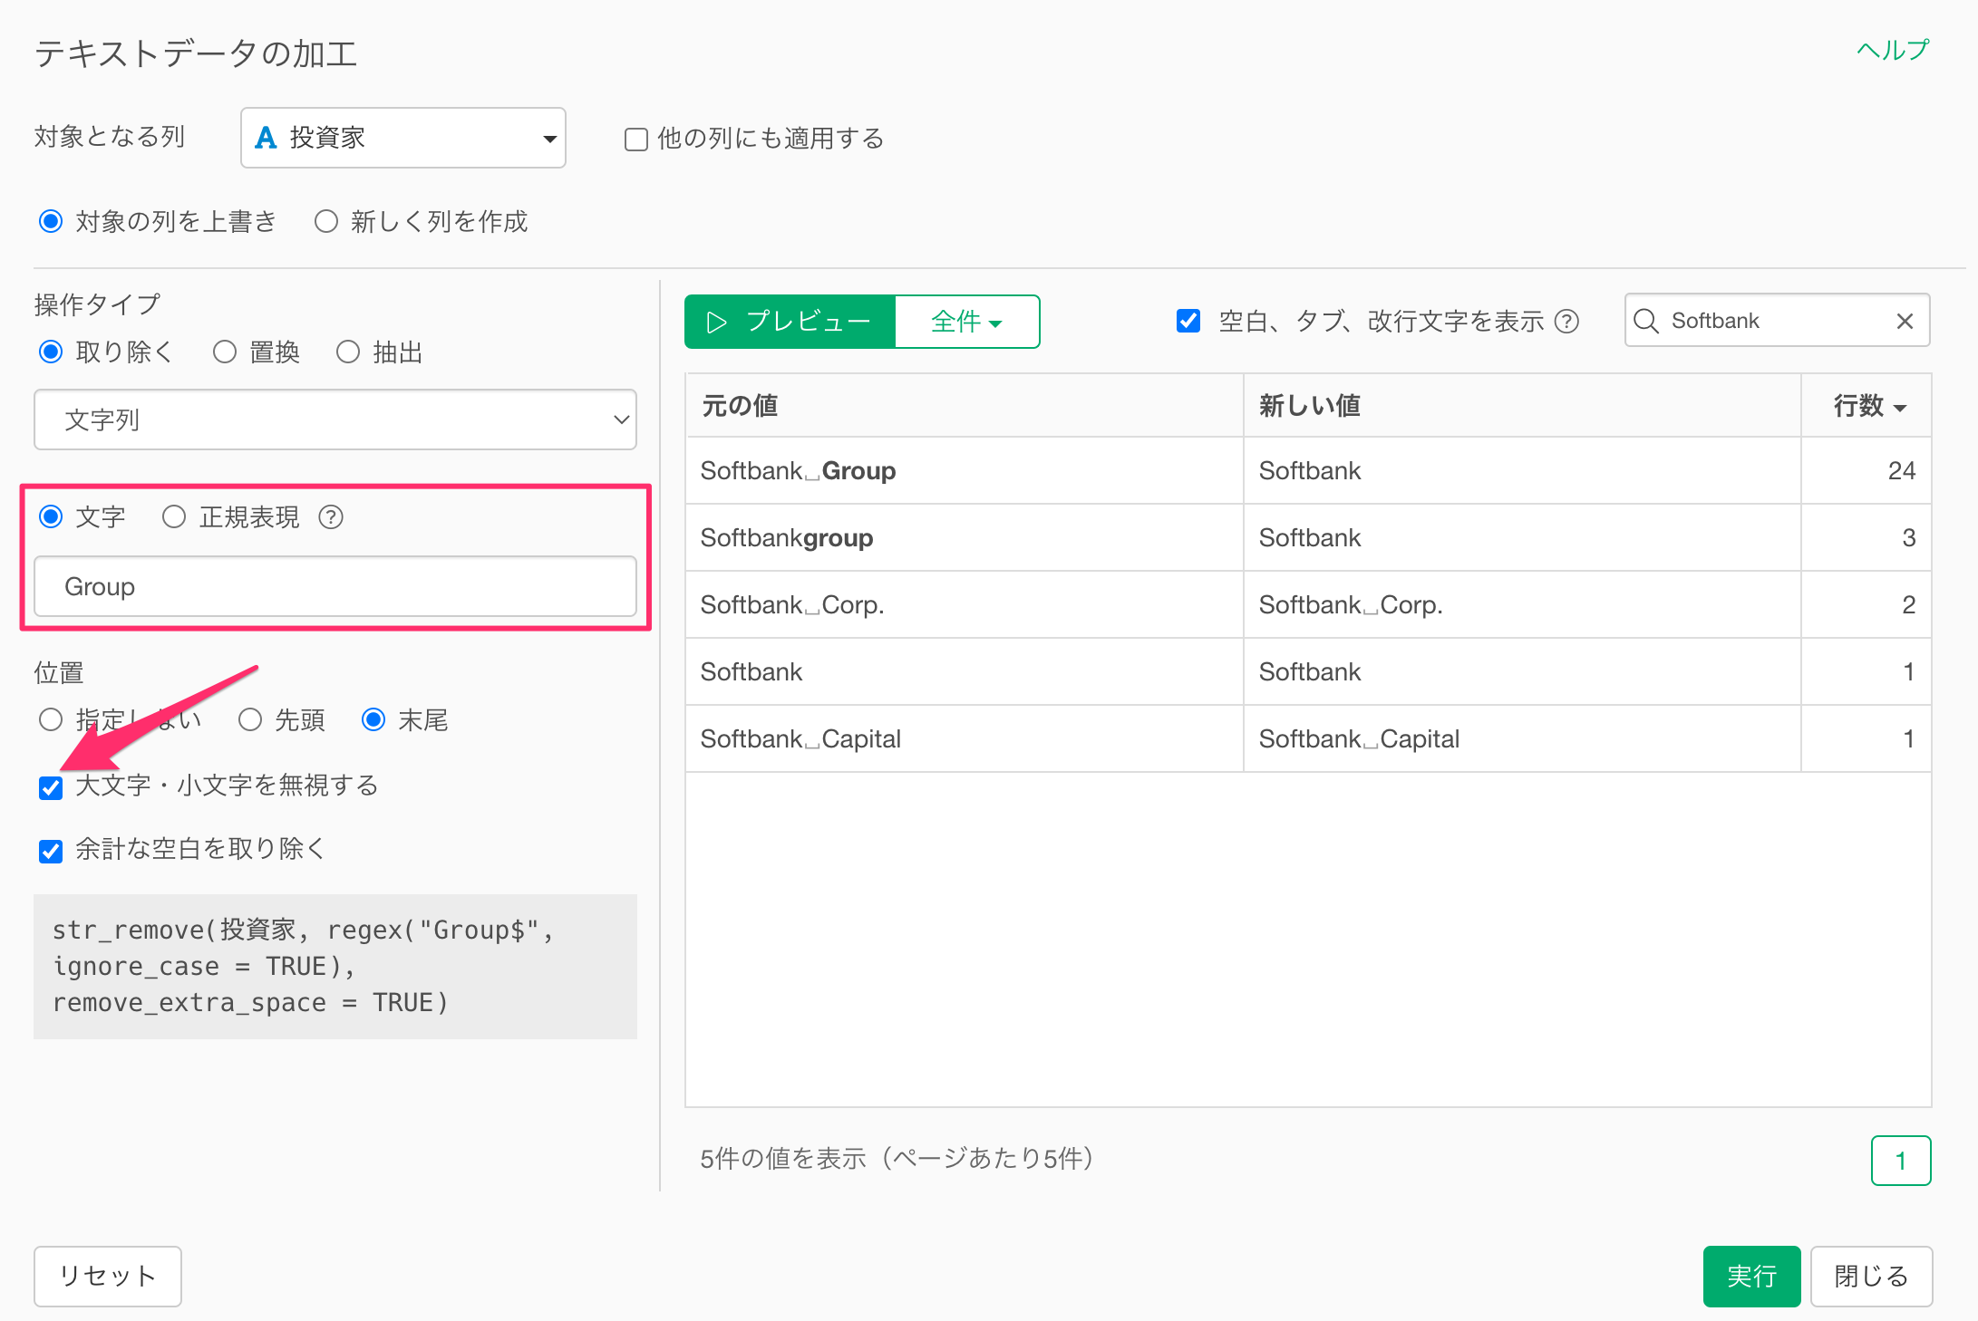Image resolution: width=1978 pixels, height=1321 pixels.
Task: Click the 新しい値 column header
Action: point(1522,406)
